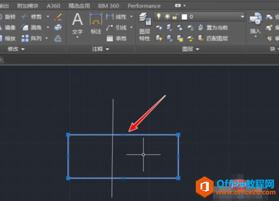Click the Make Current (置为当前) layer icon
This screenshot has width=279, height=201.
pos(201,28)
